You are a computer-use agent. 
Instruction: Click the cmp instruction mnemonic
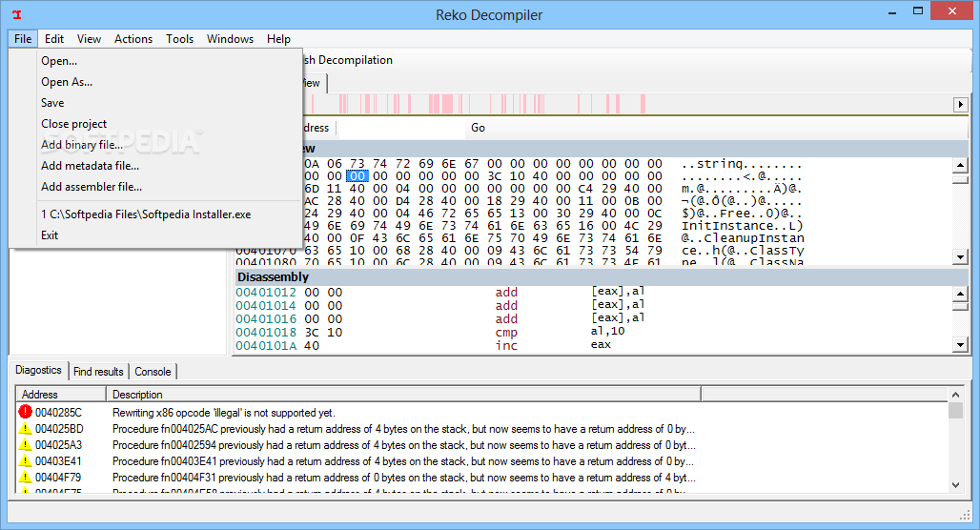click(506, 333)
